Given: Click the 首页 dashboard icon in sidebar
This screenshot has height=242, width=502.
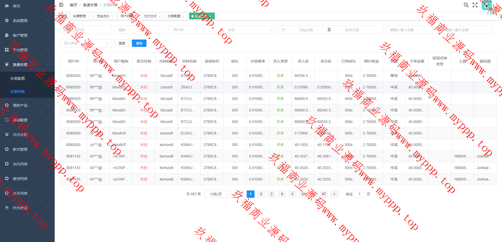Looking at the screenshot, I should (7, 6).
